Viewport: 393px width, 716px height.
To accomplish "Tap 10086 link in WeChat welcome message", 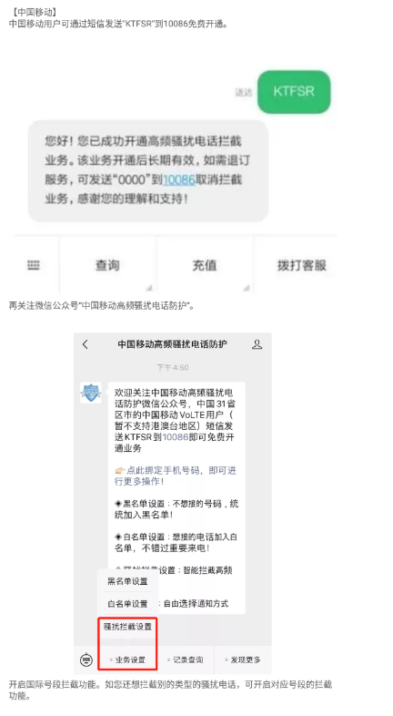I will [x=176, y=437].
